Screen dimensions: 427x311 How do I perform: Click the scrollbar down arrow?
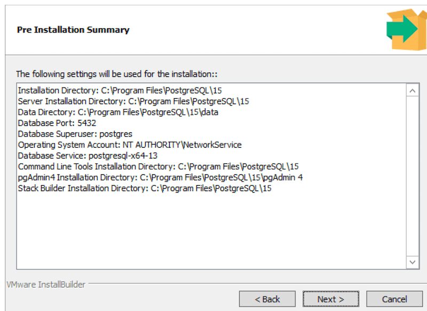(413, 262)
